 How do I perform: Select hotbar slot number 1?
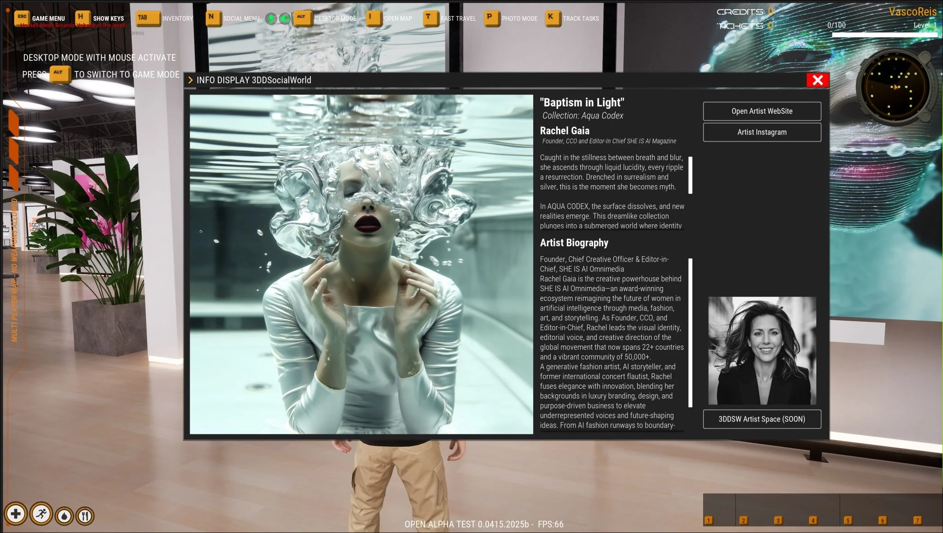click(x=709, y=521)
